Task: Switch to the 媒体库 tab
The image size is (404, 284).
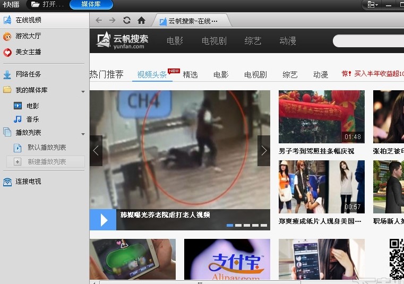Action: tap(91, 4)
